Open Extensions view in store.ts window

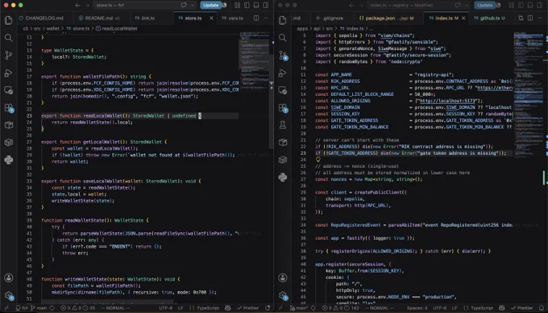pyautogui.click(x=9, y=108)
